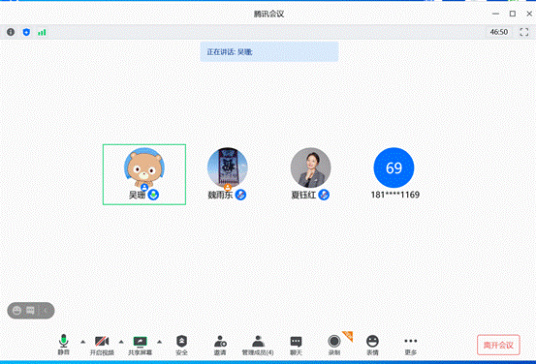Minimize the 腾讯会议 window
This screenshot has height=364, width=536.
495,14
